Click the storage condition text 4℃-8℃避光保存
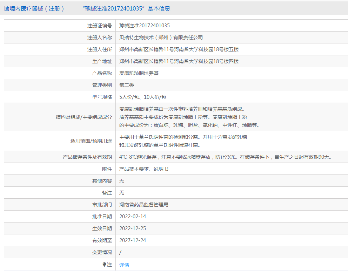The width and height of the screenshot is (348, 274). point(138,157)
